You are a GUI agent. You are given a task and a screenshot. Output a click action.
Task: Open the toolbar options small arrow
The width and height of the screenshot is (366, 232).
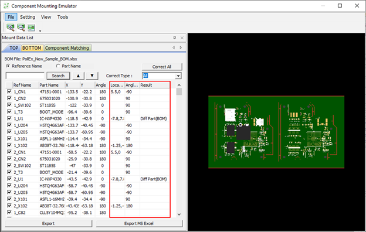pos(40,31)
